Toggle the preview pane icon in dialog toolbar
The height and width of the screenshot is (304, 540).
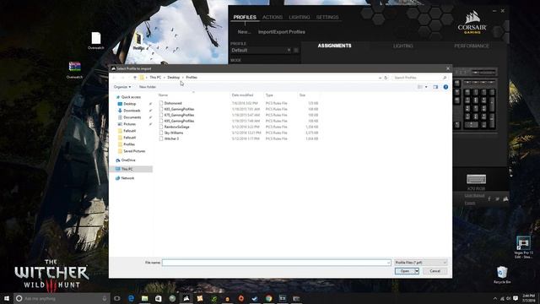tap(435, 87)
